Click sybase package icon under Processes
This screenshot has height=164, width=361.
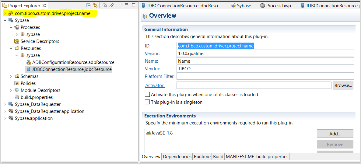point(23,34)
